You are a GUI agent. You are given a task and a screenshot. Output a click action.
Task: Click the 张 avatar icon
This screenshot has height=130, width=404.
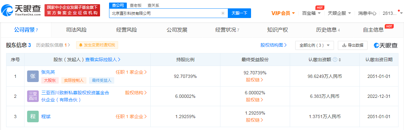[x=33, y=76]
